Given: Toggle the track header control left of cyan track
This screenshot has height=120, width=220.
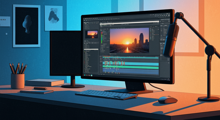Looking at the screenshot, I should click(101, 62).
